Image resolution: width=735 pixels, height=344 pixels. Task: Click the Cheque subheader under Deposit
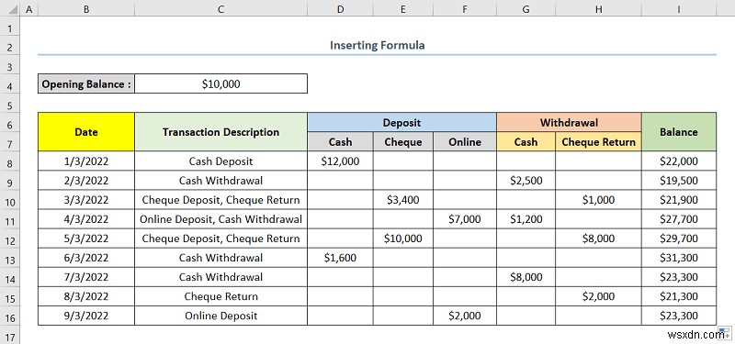pyautogui.click(x=403, y=142)
